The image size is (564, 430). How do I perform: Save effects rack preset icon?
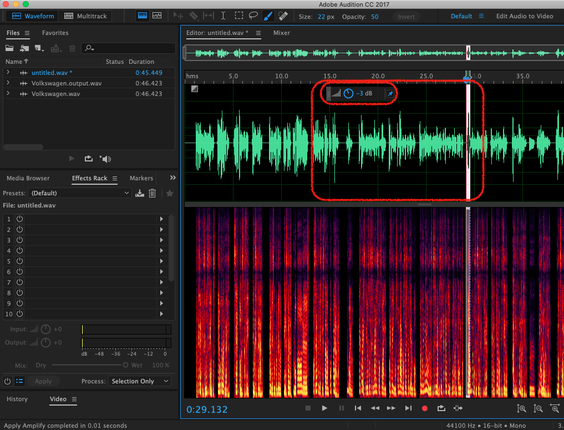[x=140, y=193]
